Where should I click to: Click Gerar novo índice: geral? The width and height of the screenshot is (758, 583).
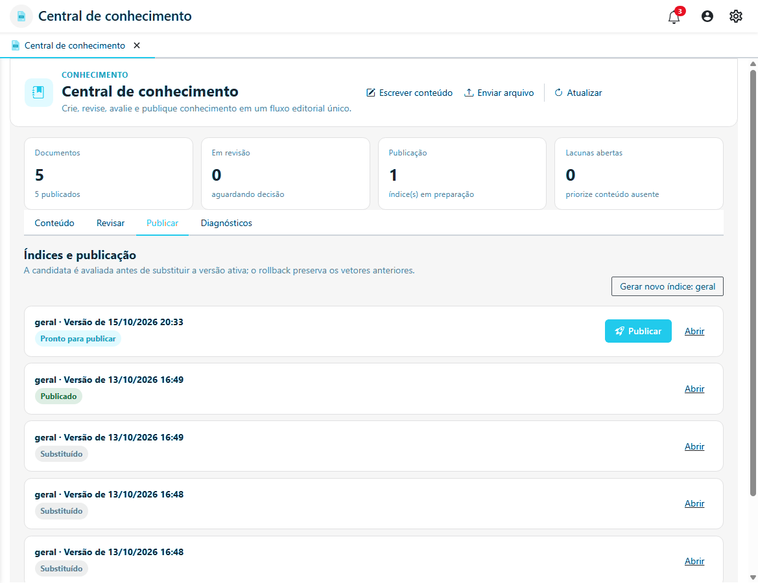point(667,286)
